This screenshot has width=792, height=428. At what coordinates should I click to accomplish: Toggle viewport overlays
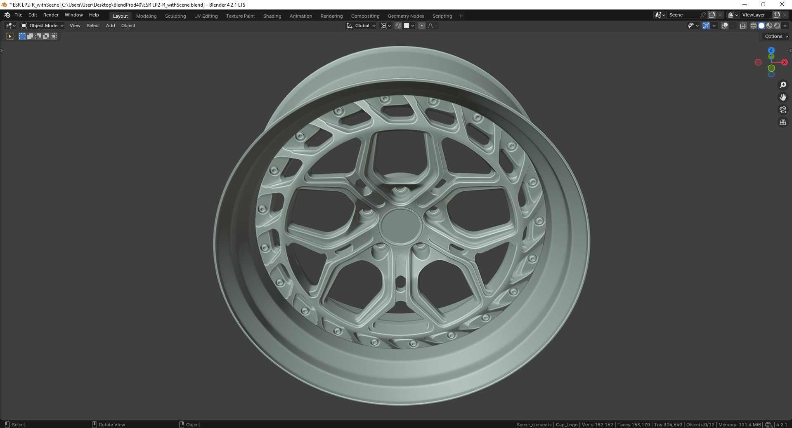click(725, 26)
